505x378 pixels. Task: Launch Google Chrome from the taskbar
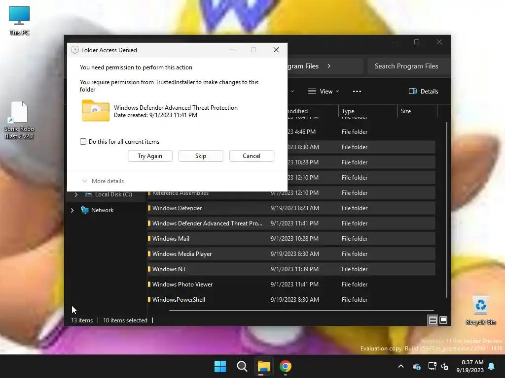tap(286, 366)
